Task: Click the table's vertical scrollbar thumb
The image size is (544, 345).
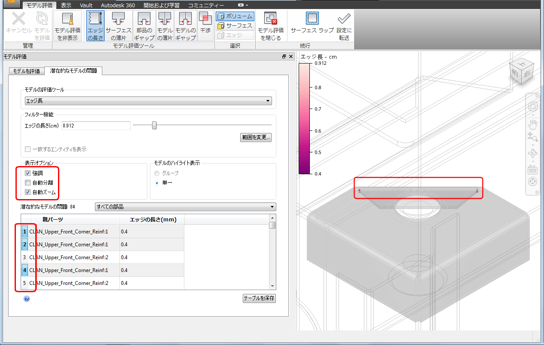Action: pyautogui.click(x=272, y=225)
